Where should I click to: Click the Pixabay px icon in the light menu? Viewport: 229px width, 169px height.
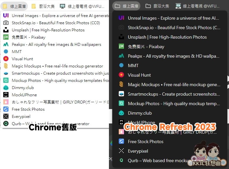coord(6,37)
